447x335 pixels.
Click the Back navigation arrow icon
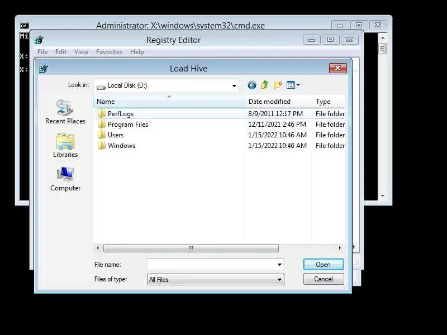point(252,85)
